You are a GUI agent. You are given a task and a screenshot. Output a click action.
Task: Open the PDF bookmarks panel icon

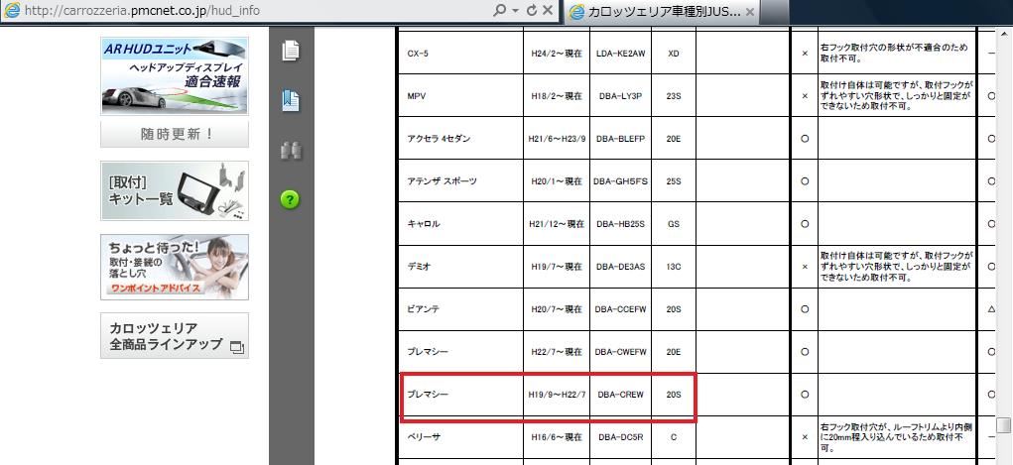pos(291,100)
